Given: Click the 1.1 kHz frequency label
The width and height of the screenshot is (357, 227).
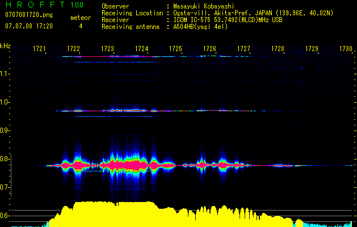Looking at the screenshot, I should [x=5, y=74].
